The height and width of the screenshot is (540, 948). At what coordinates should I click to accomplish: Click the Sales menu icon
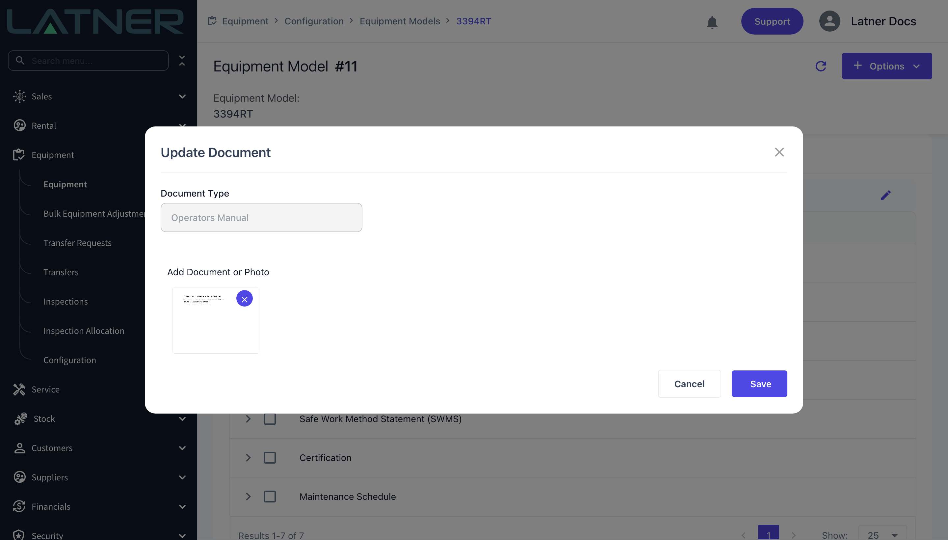(19, 96)
